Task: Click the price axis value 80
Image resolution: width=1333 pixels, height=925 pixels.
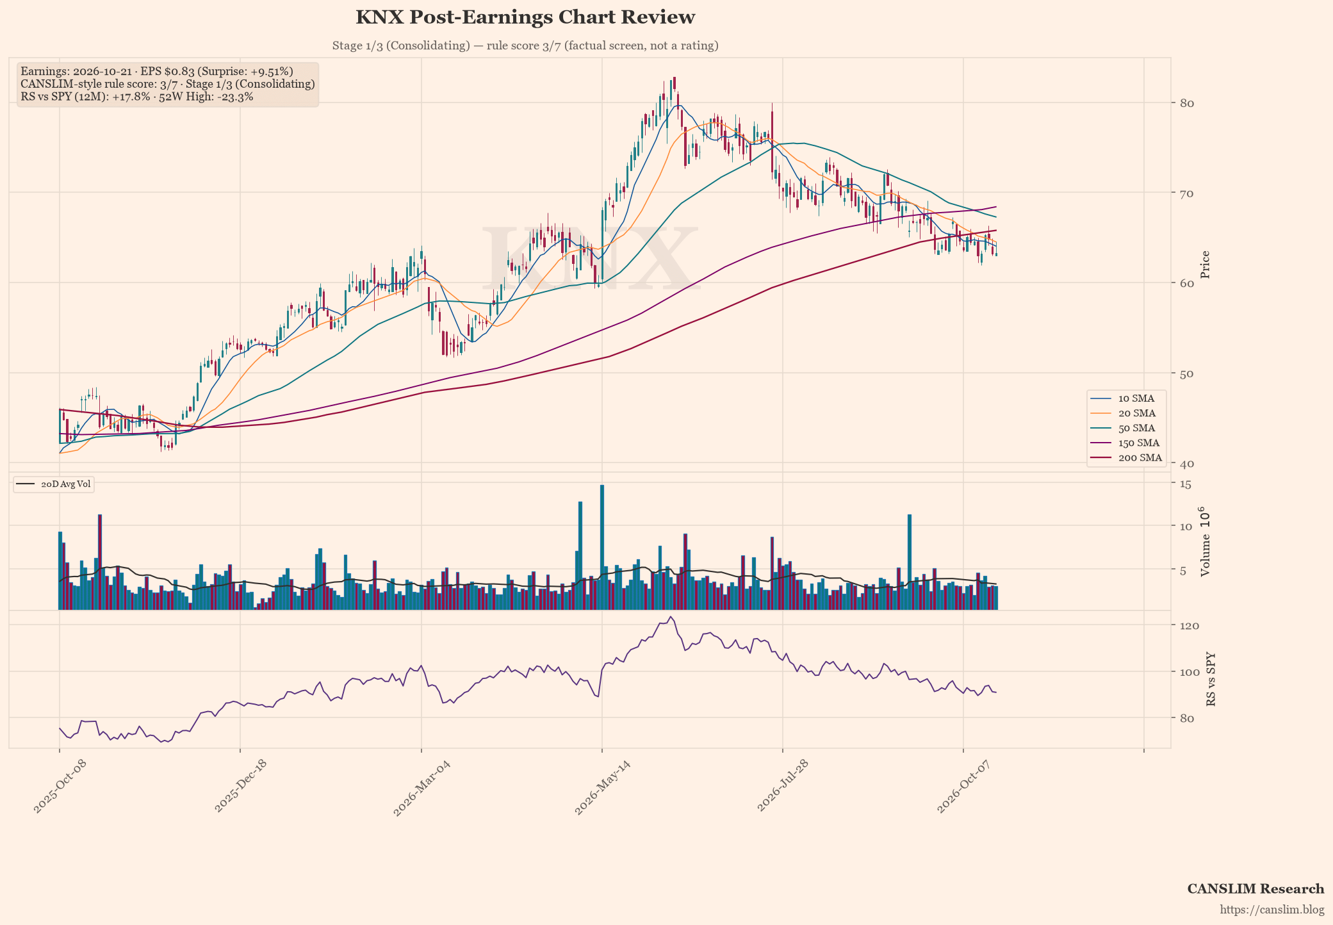Action: point(1186,103)
